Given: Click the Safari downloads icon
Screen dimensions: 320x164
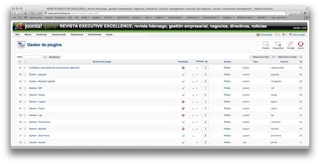Looking at the screenshot, I should (305, 13).
